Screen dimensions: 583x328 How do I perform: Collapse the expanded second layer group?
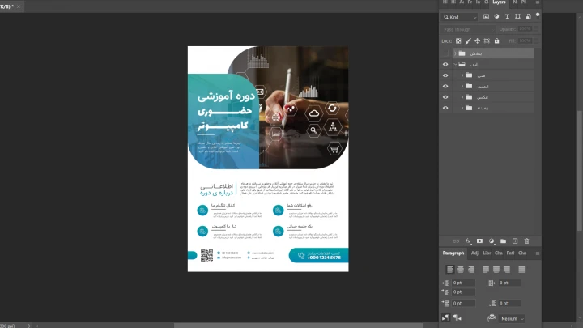pos(455,64)
